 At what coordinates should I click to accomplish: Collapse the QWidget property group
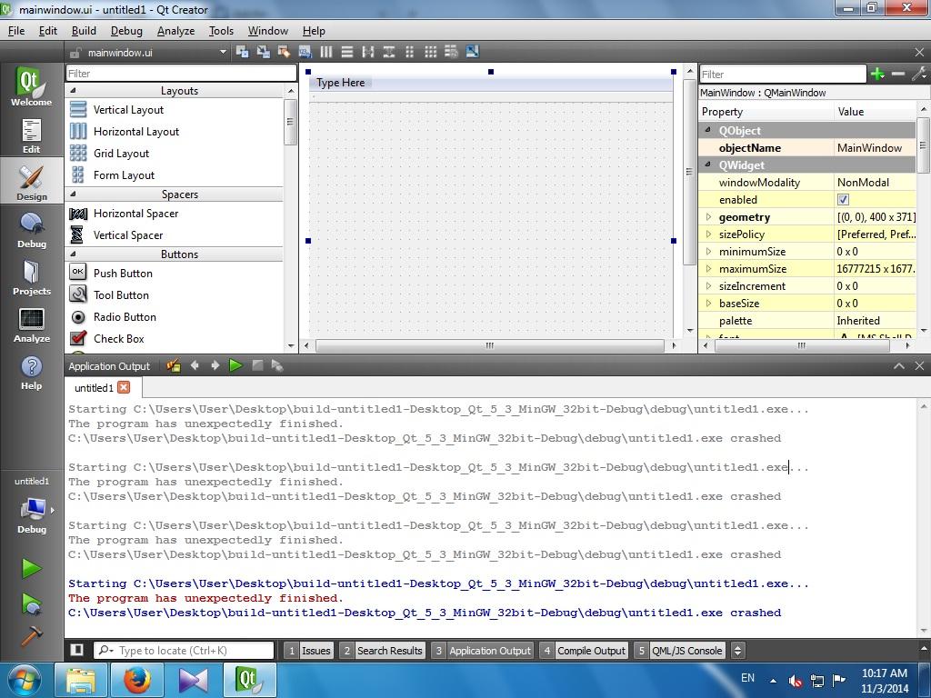pyautogui.click(x=707, y=165)
